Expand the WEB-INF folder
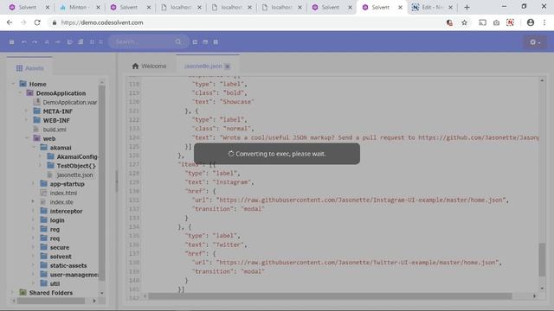The width and height of the screenshot is (554, 311). [x=26, y=120]
